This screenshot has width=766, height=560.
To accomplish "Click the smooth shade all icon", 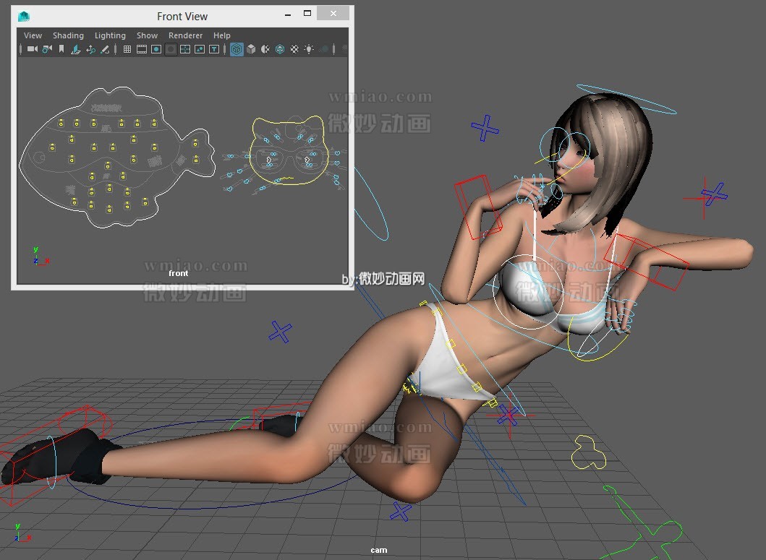I will pos(250,49).
